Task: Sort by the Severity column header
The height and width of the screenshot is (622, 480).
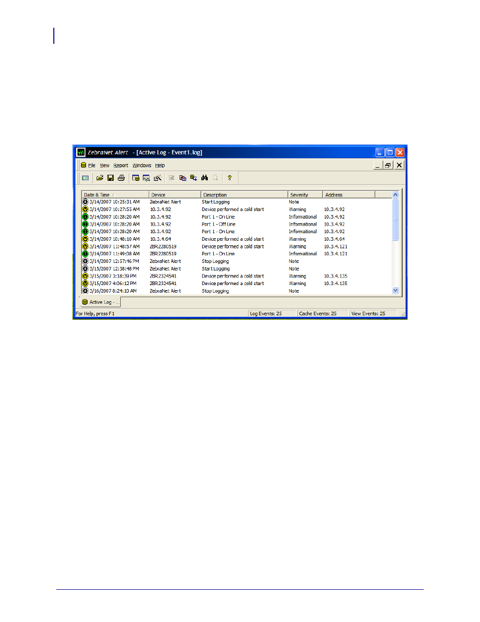Action: coord(305,195)
